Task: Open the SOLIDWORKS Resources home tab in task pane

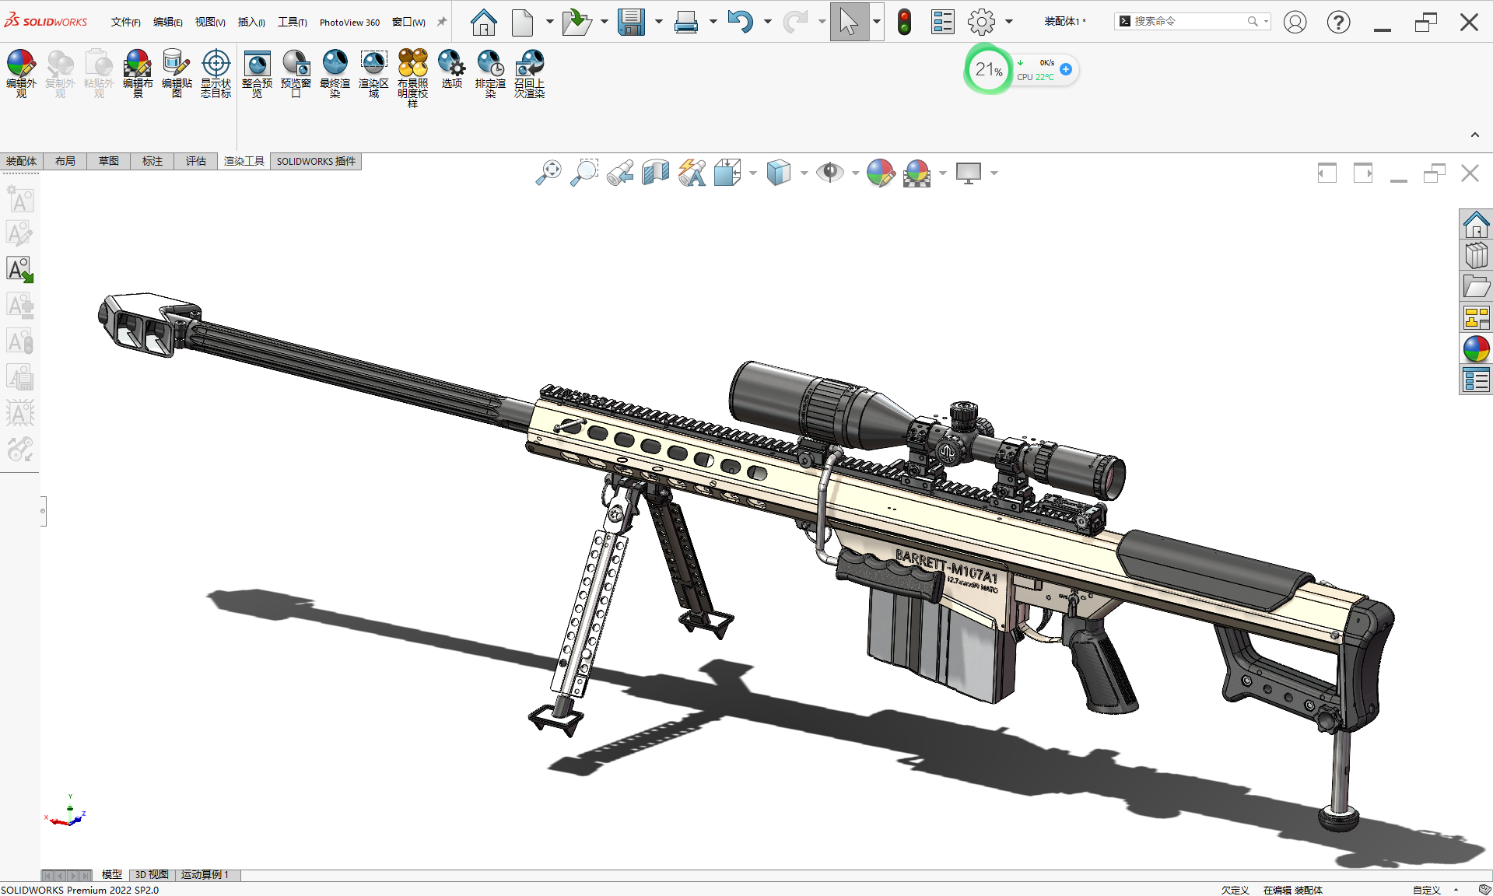Action: [1476, 225]
